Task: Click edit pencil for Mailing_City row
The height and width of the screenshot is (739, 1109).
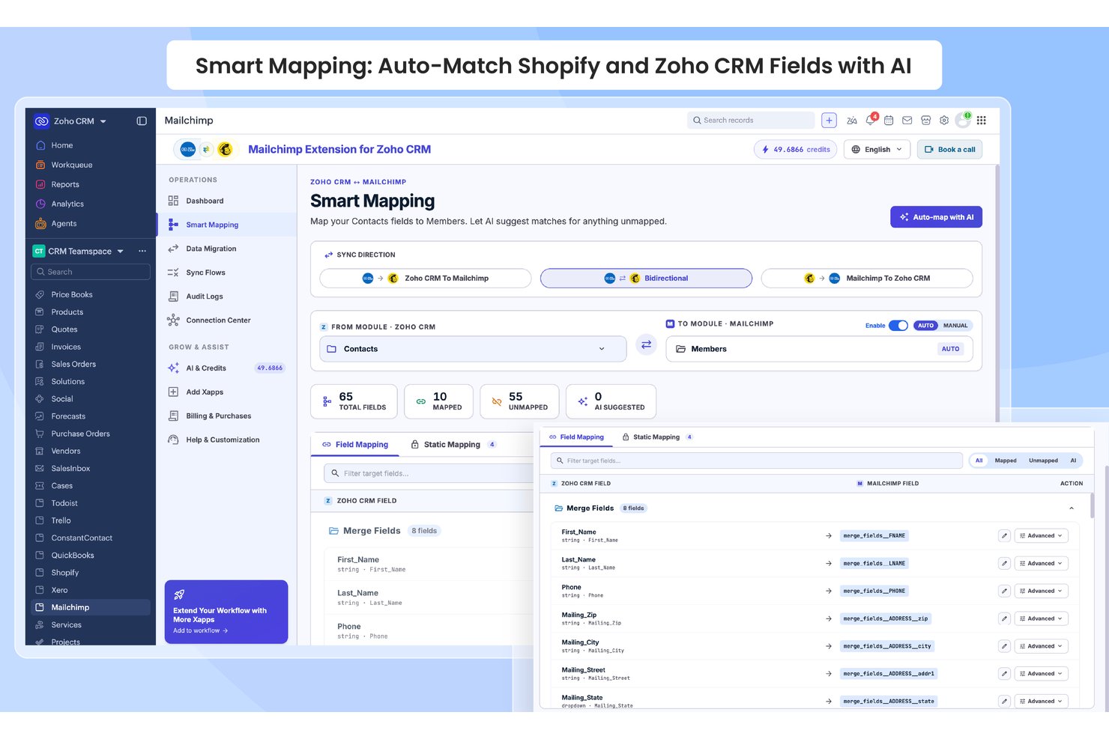Action: 1004,646
